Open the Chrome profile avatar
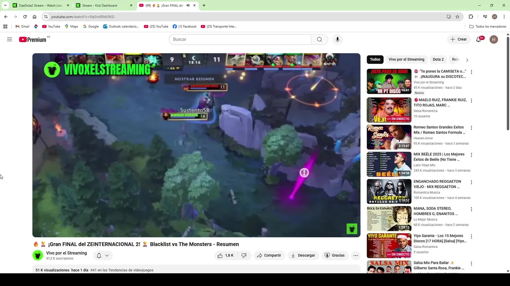510x286 pixels. [x=494, y=17]
